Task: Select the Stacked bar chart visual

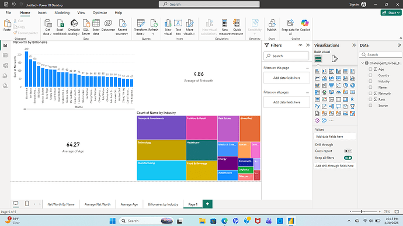Action: point(317,71)
